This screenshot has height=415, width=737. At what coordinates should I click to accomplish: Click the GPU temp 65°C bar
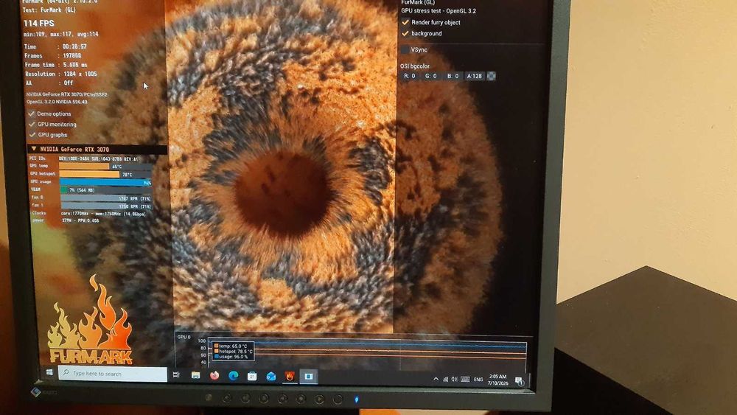105,166
